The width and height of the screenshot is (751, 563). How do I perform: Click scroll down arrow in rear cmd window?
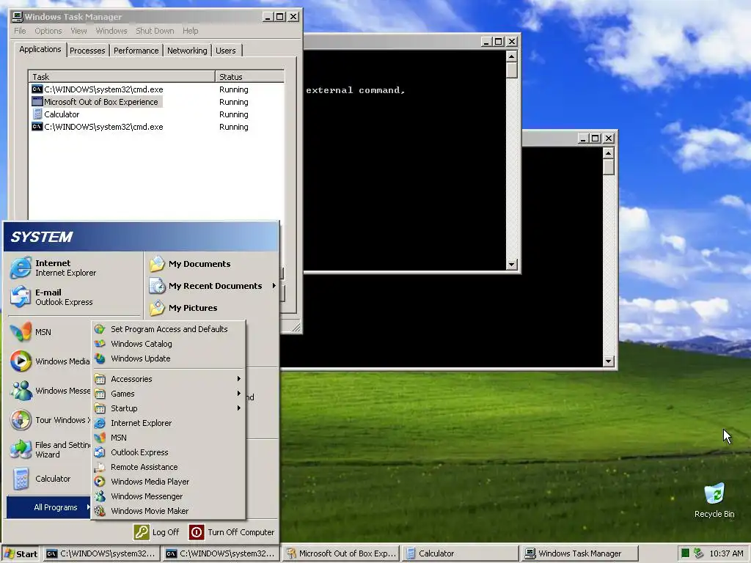[x=608, y=361]
